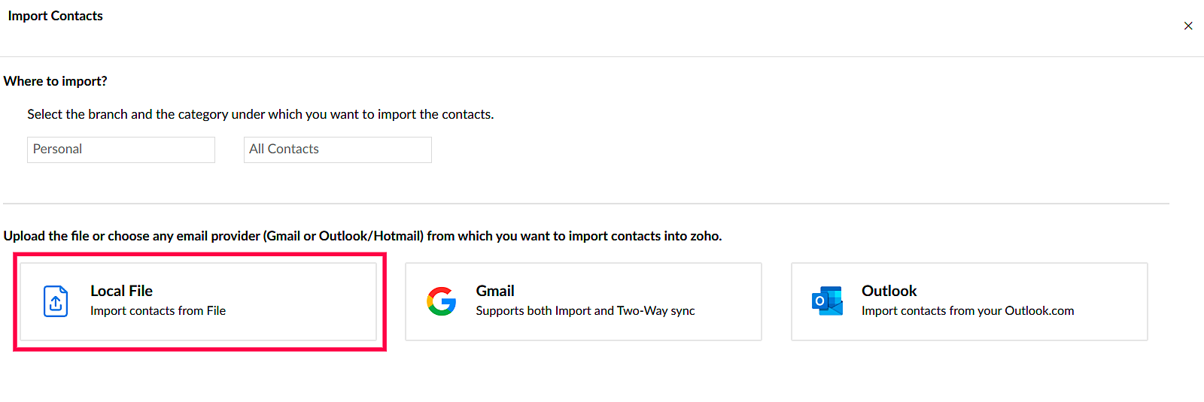This screenshot has height=402, width=1204.
Task: Click the divider line below the dropdowns
Action: pos(585,204)
